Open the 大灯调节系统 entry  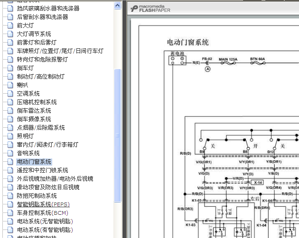34,34
